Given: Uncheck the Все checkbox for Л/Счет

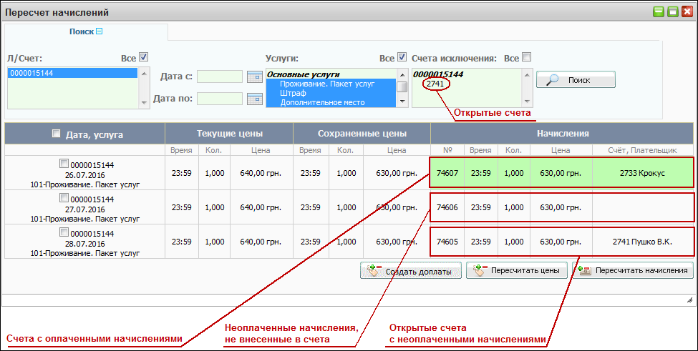Looking at the screenshot, I should click(x=144, y=57).
